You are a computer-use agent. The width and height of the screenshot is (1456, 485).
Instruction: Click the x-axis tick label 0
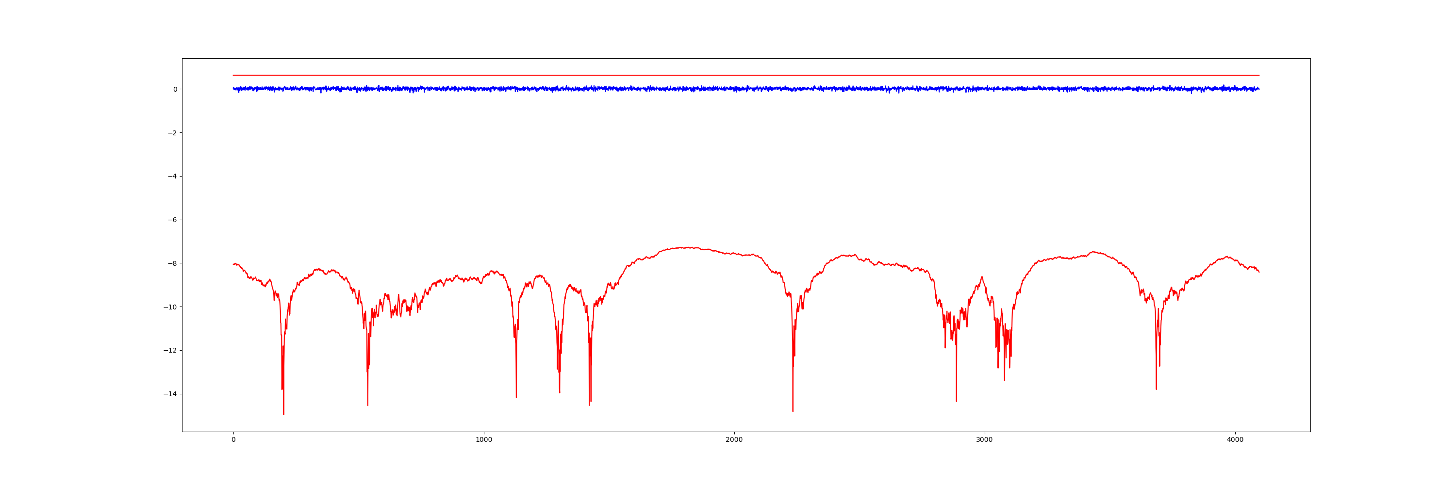click(233, 440)
